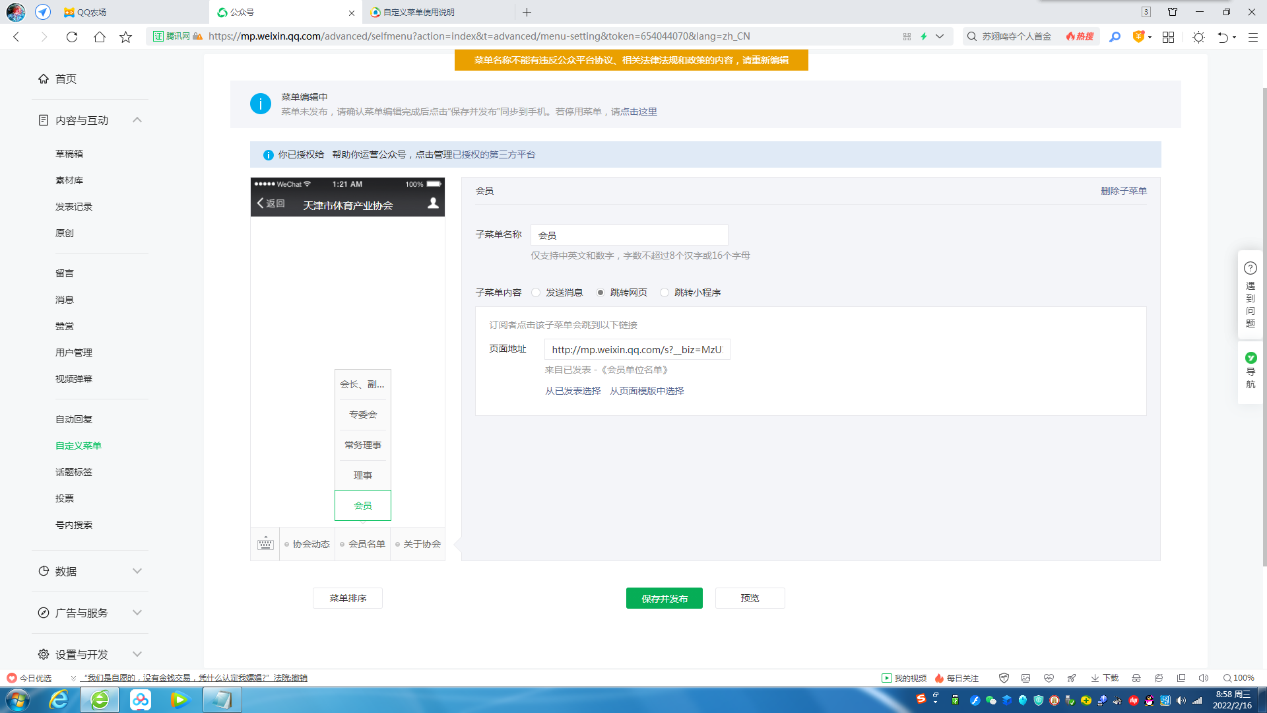The image size is (1267, 713).
Task: Click the 导航 navigation compass icon
Action: (1251, 358)
